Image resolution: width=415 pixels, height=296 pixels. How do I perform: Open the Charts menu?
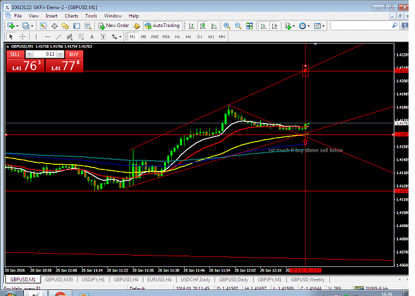[72, 16]
